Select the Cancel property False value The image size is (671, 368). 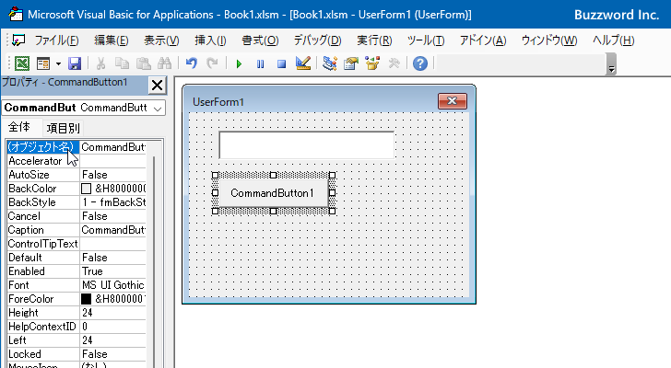[x=113, y=216]
